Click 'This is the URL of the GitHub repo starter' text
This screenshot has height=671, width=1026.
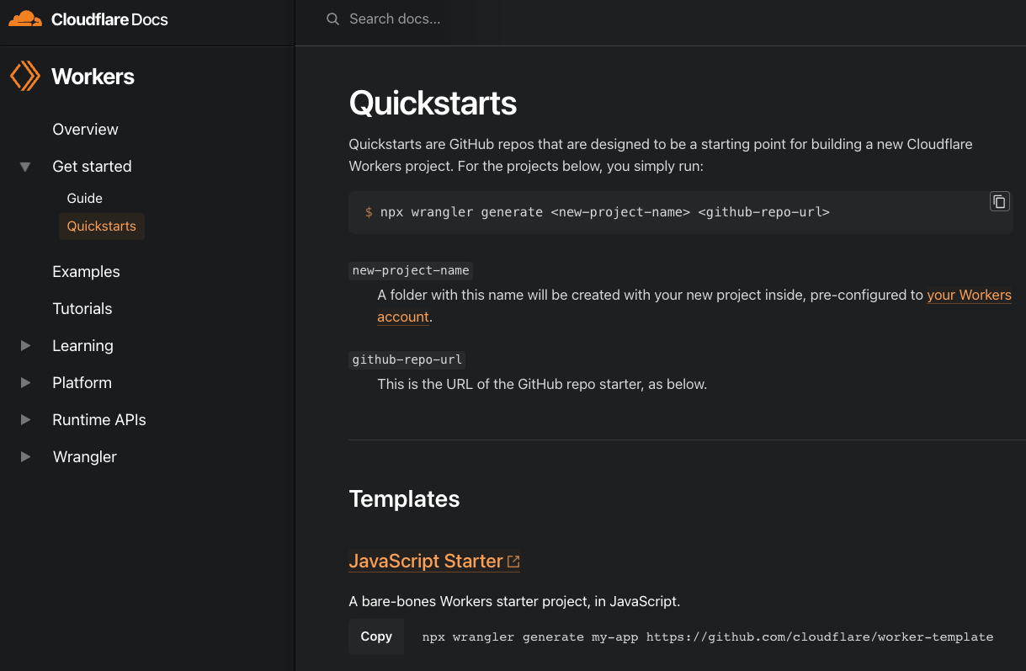click(x=542, y=384)
